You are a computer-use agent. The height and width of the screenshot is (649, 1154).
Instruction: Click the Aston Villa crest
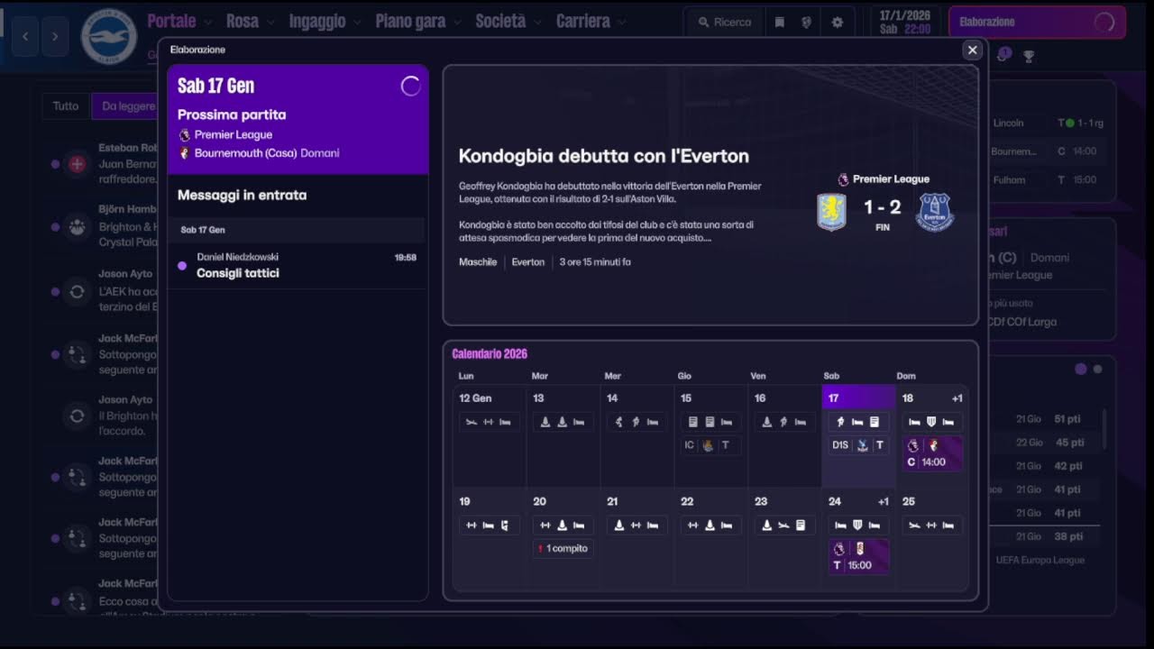click(x=831, y=213)
